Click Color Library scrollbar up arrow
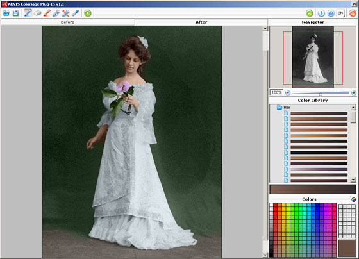The height and width of the screenshot is (259, 359). click(x=353, y=107)
